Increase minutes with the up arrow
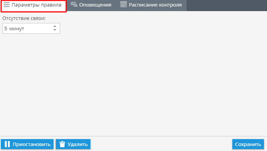This screenshot has width=267, height=151. (55, 26)
